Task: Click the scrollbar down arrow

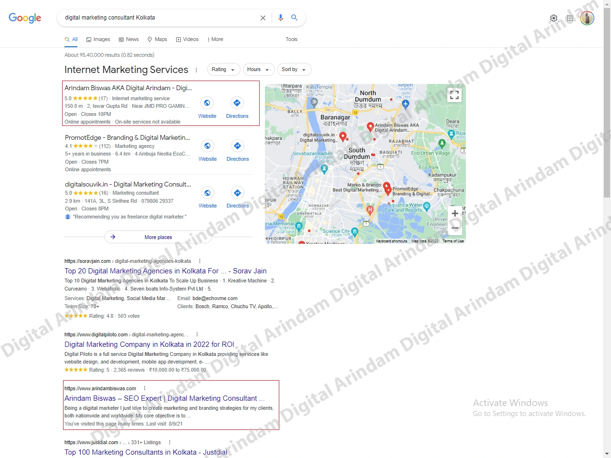Action: (x=607, y=454)
